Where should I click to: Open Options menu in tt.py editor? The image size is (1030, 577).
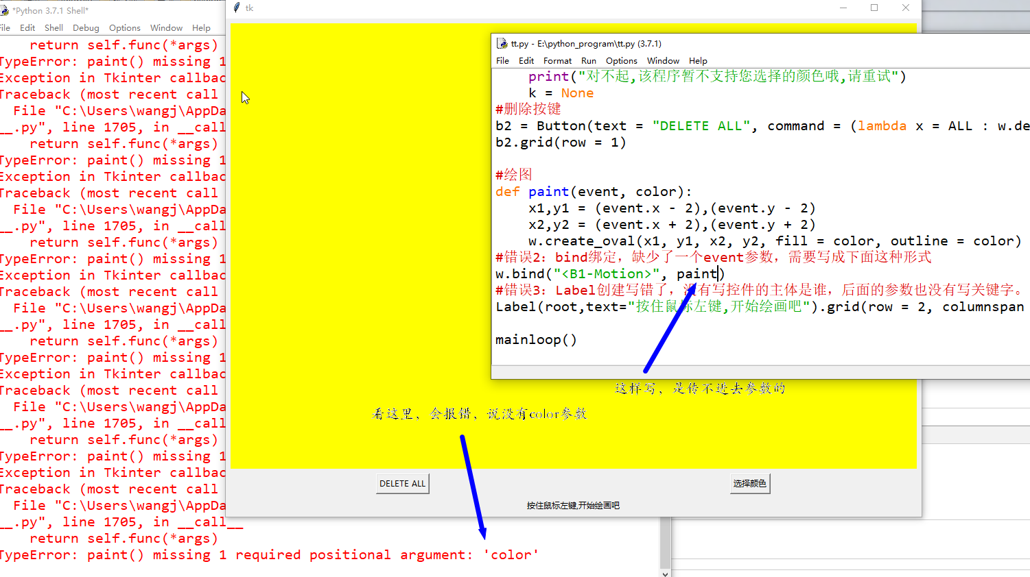coord(622,61)
